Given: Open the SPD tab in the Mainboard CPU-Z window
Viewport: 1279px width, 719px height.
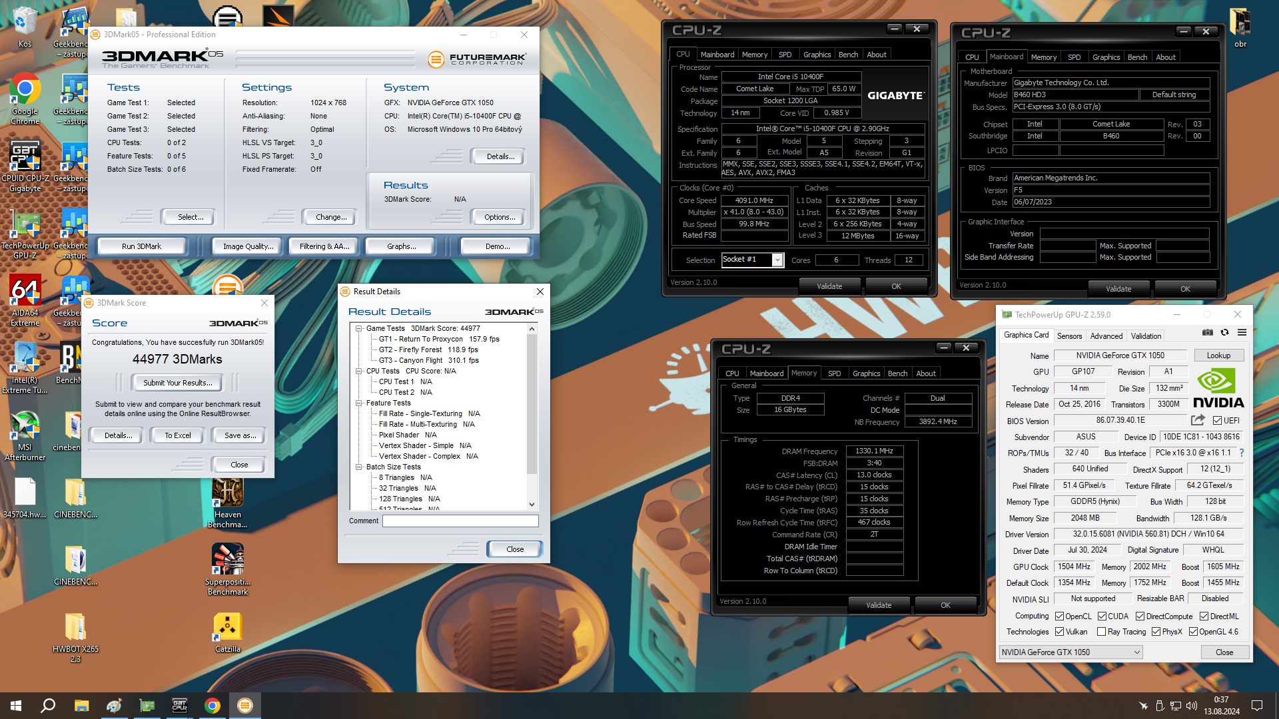Looking at the screenshot, I should 1074,57.
